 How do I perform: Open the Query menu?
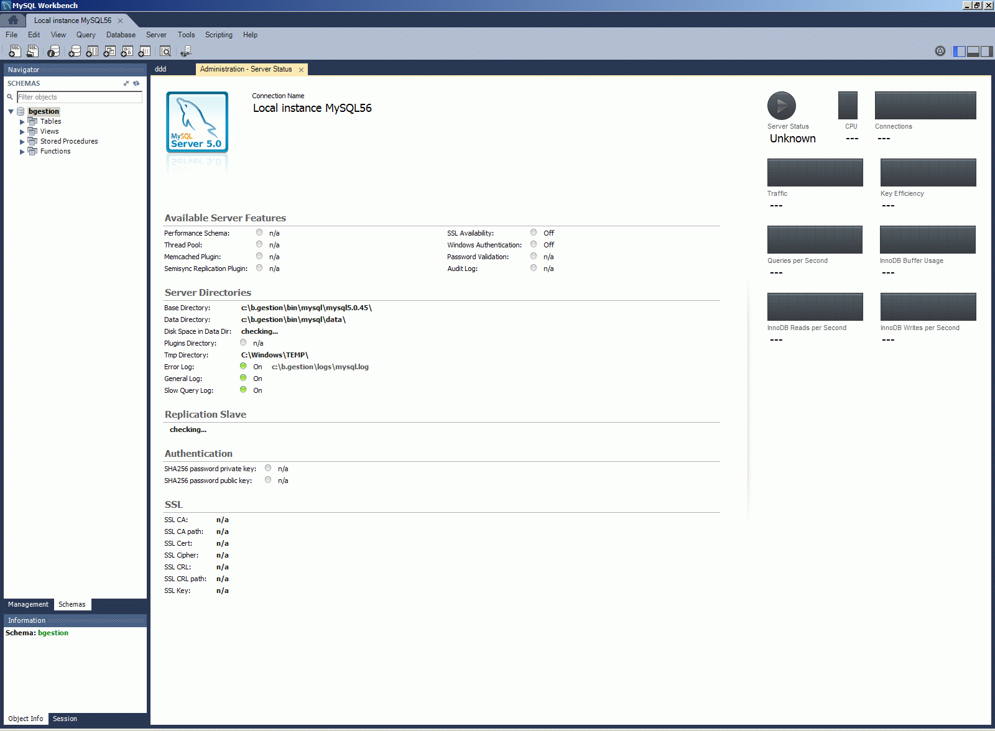(x=86, y=35)
